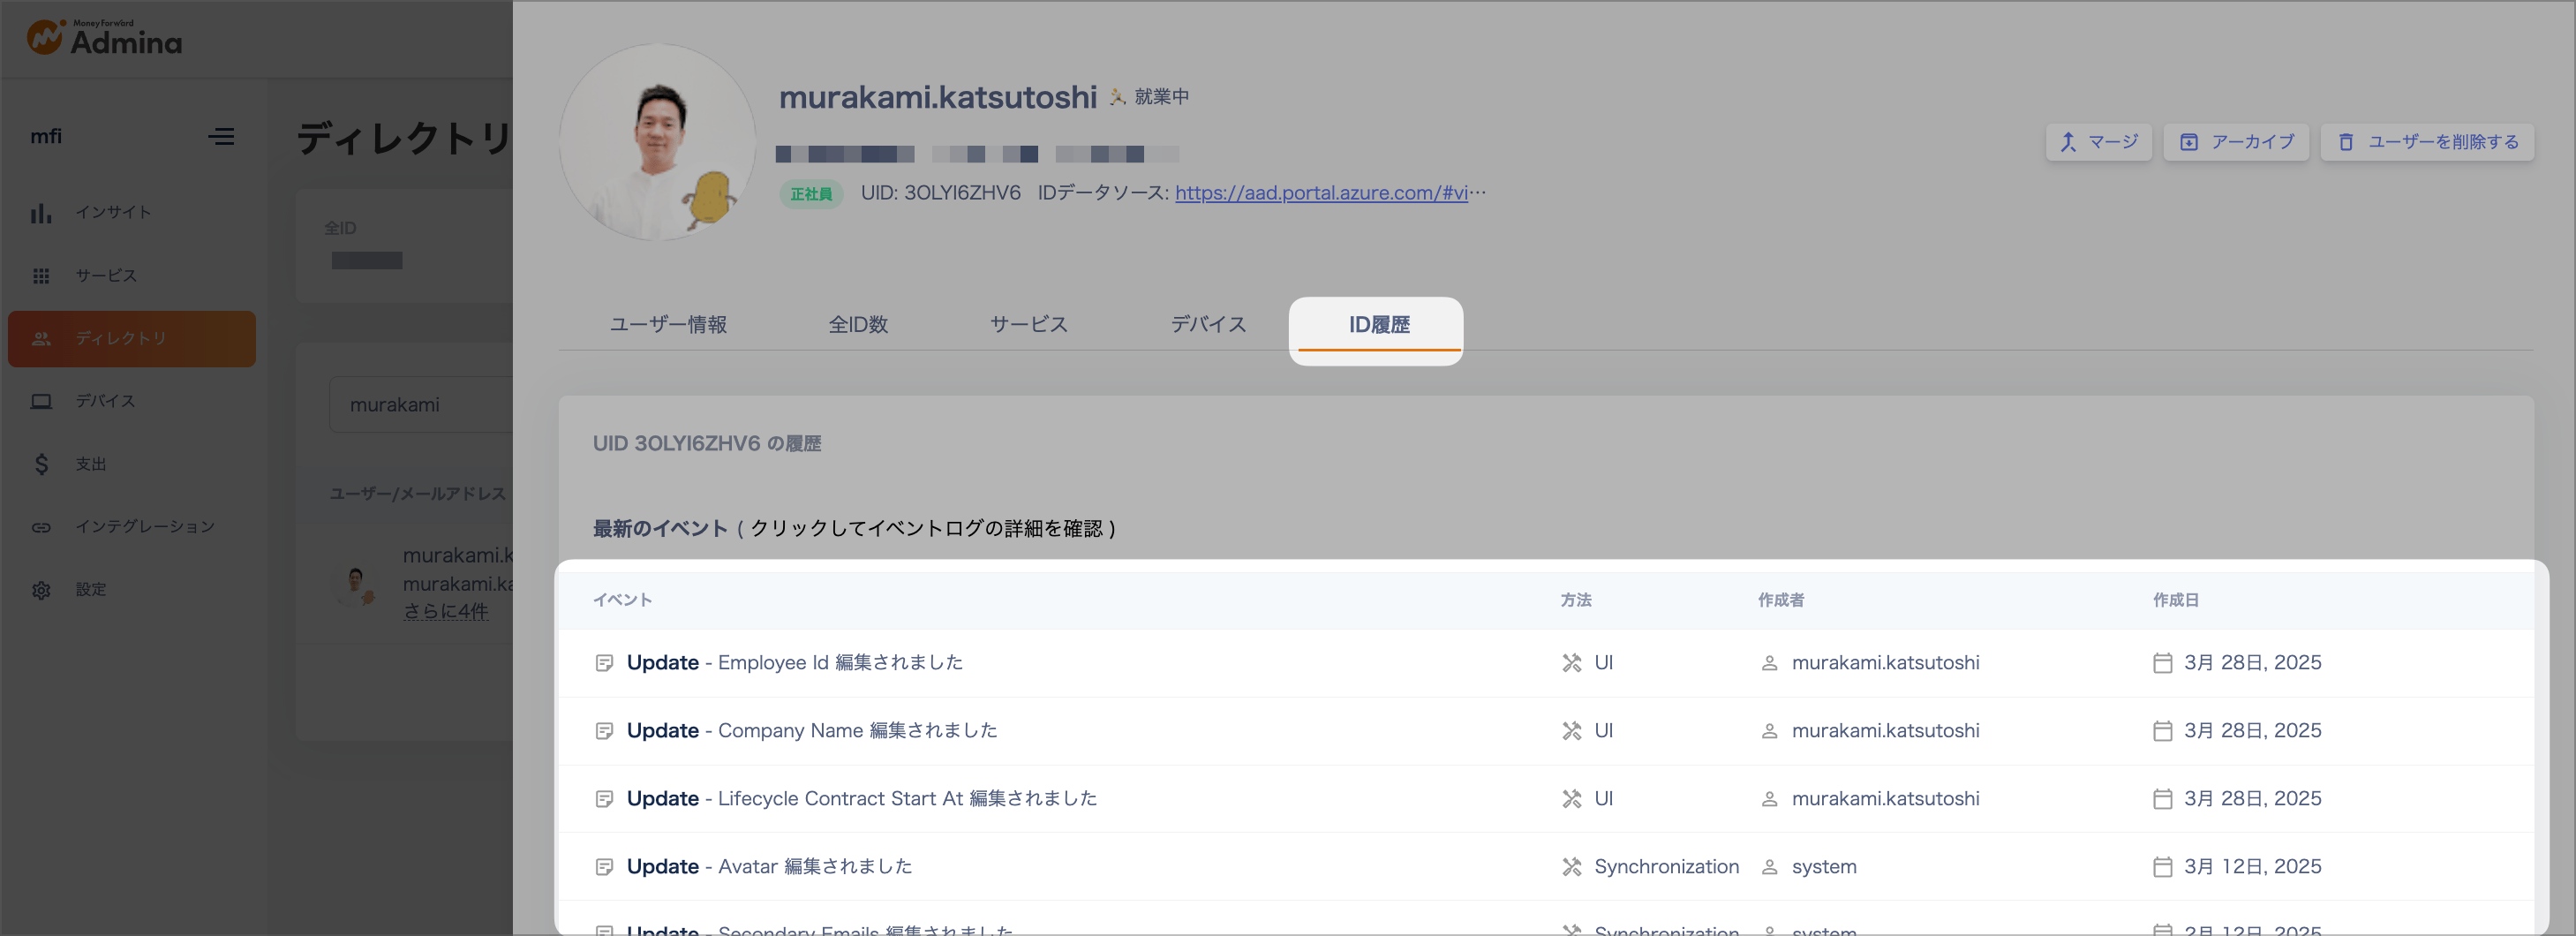Click the person icon beside system in Avatar row
This screenshot has height=936, width=2576.
pyautogui.click(x=1769, y=867)
